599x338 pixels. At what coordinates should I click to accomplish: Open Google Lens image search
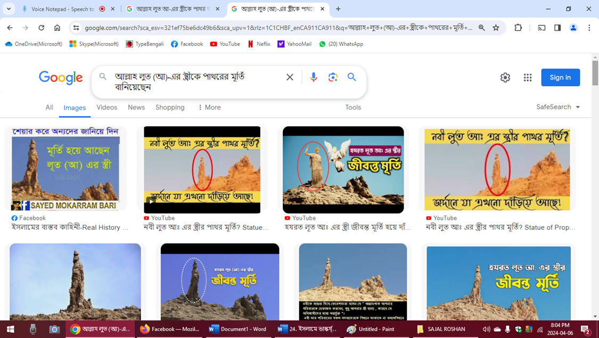click(x=333, y=77)
